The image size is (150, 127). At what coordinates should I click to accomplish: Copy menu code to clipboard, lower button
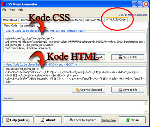pyautogui.click(x=89, y=90)
